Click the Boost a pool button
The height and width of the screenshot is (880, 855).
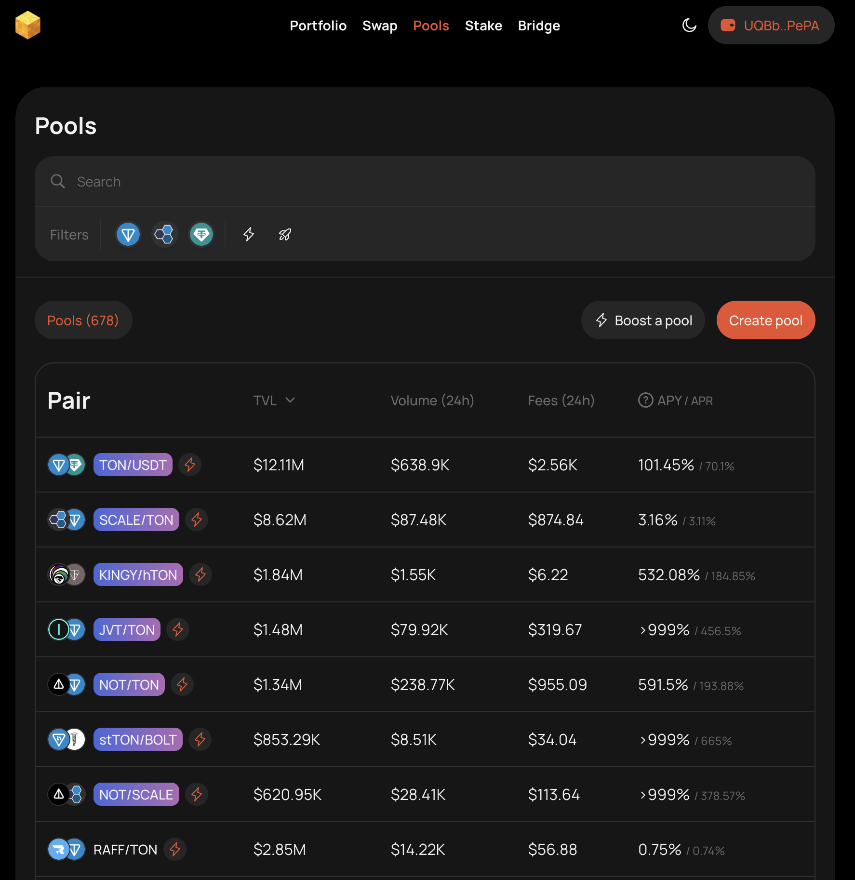coord(643,320)
